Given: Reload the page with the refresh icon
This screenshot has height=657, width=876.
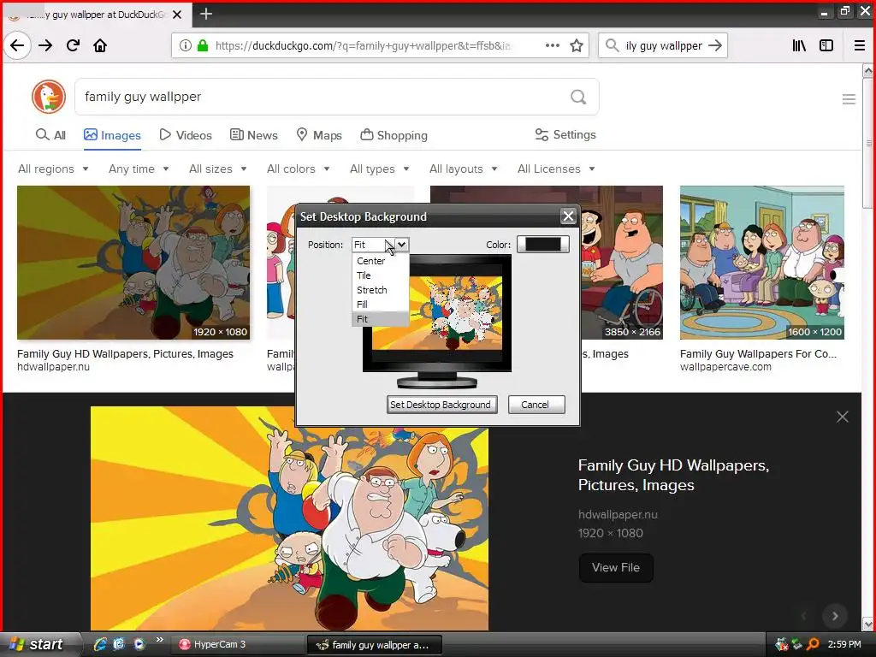Looking at the screenshot, I should click(73, 45).
